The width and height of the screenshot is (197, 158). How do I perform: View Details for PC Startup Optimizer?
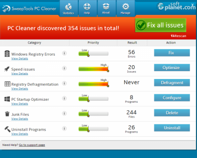(x=20, y=104)
